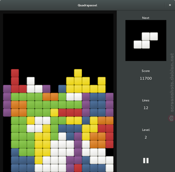Click the Lines count 12

[x=146, y=108]
